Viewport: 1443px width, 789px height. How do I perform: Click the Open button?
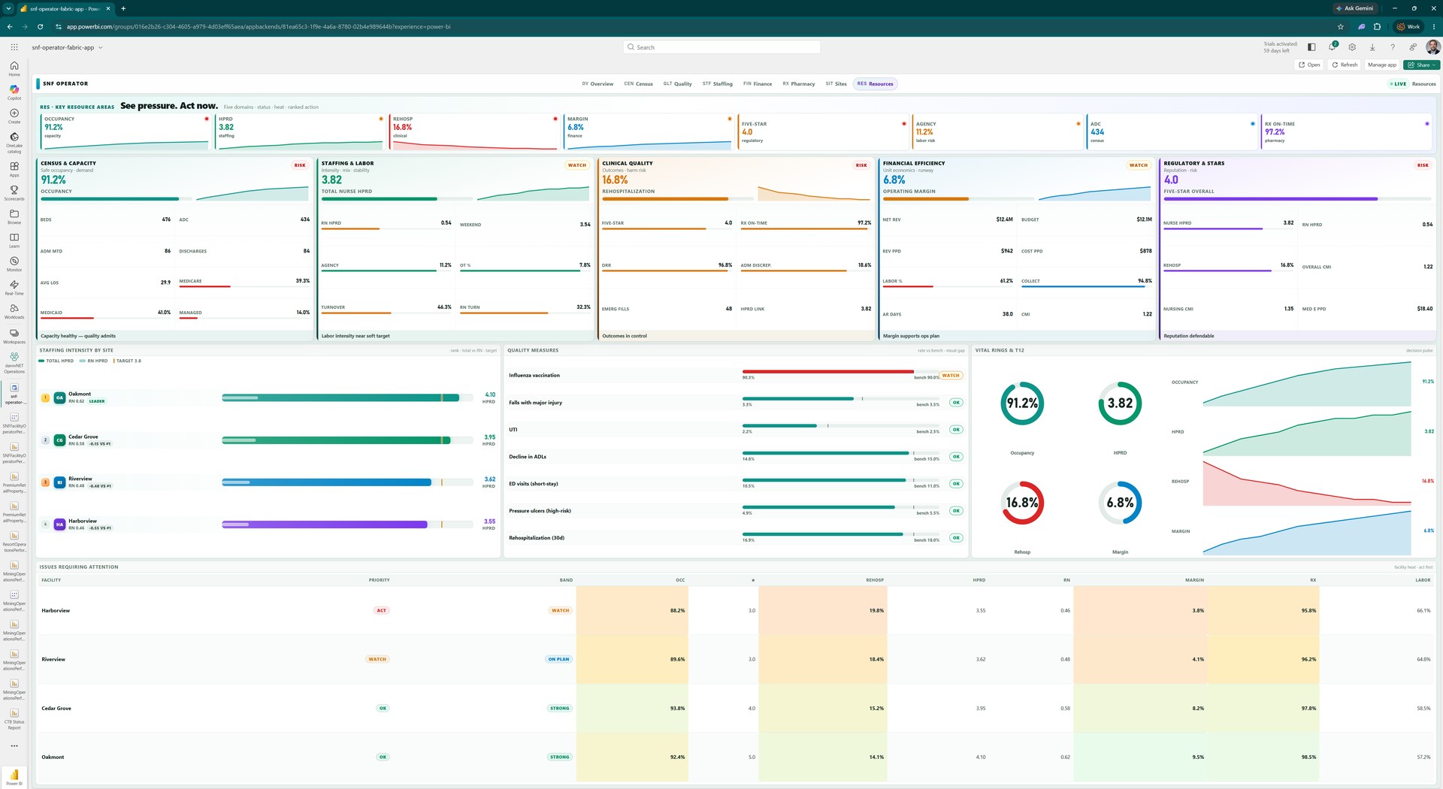(1309, 65)
